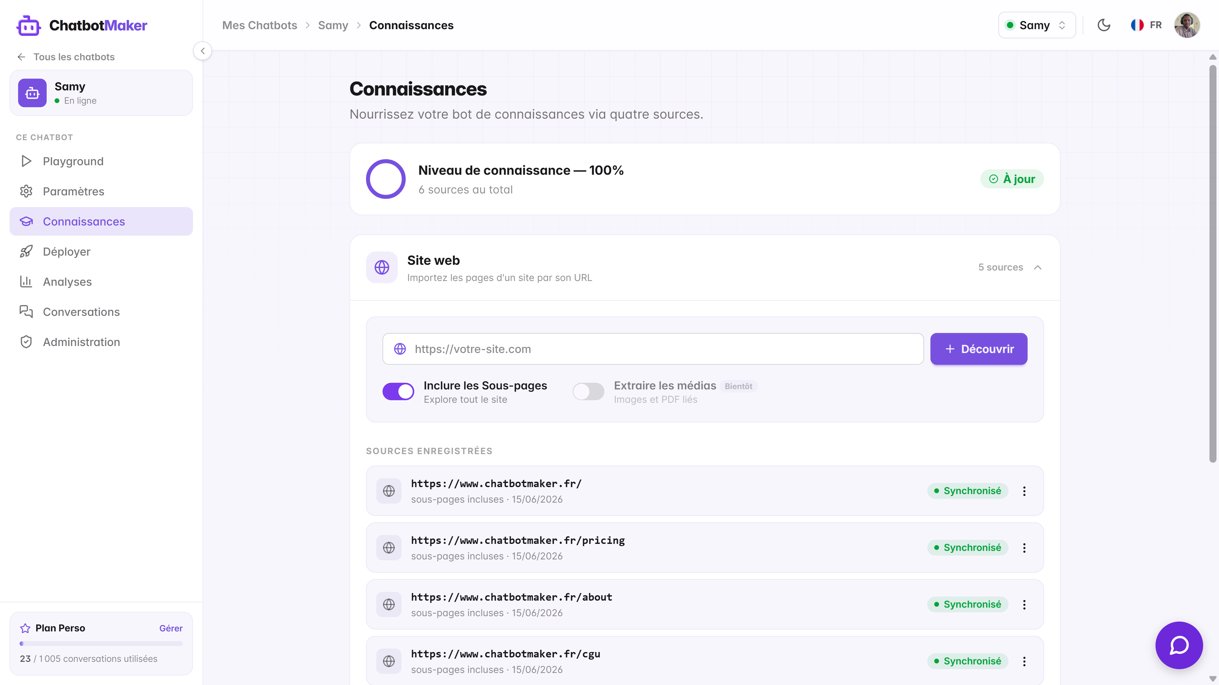Go back to Tous les chatbots
The width and height of the screenshot is (1219, 685).
66,57
